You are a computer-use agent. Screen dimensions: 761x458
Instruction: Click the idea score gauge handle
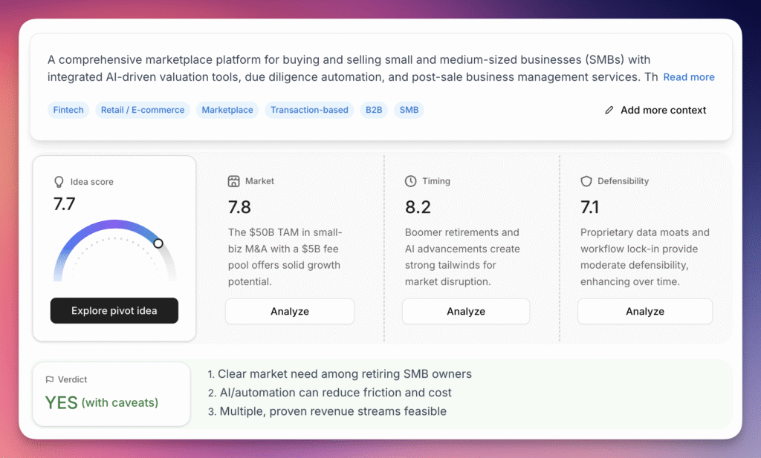point(158,243)
